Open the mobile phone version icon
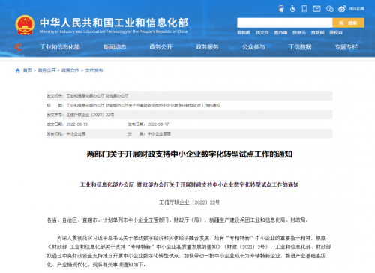Screen dimensions: 375x273 point(304,9)
